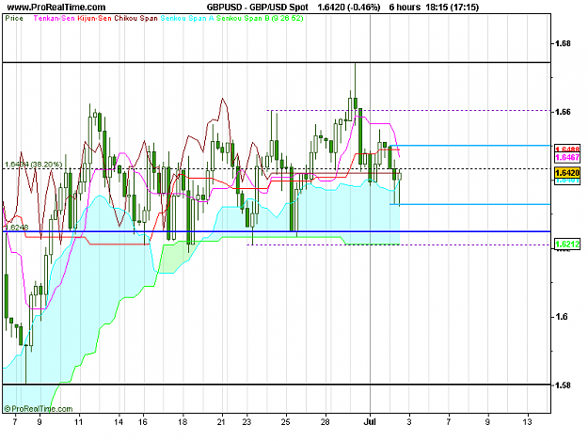Click the green 1.6212 Senkou B price tag
The image size is (588, 441).
pyautogui.click(x=567, y=244)
